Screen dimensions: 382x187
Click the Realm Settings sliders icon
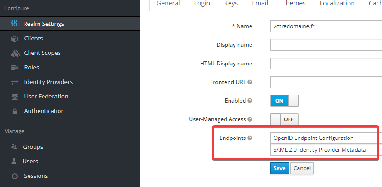15,24
